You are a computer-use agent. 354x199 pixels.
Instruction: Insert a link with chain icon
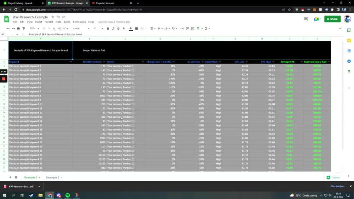[182, 29]
